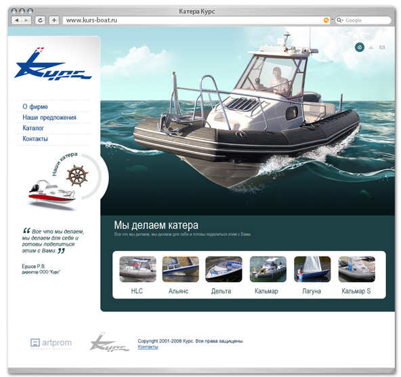Image resolution: width=401 pixels, height=377 pixels.
Task: Open the О фирме menu item
Action: click(35, 106)
